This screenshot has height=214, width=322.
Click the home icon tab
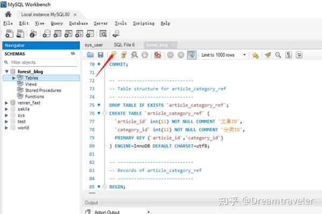coord(8,15)
